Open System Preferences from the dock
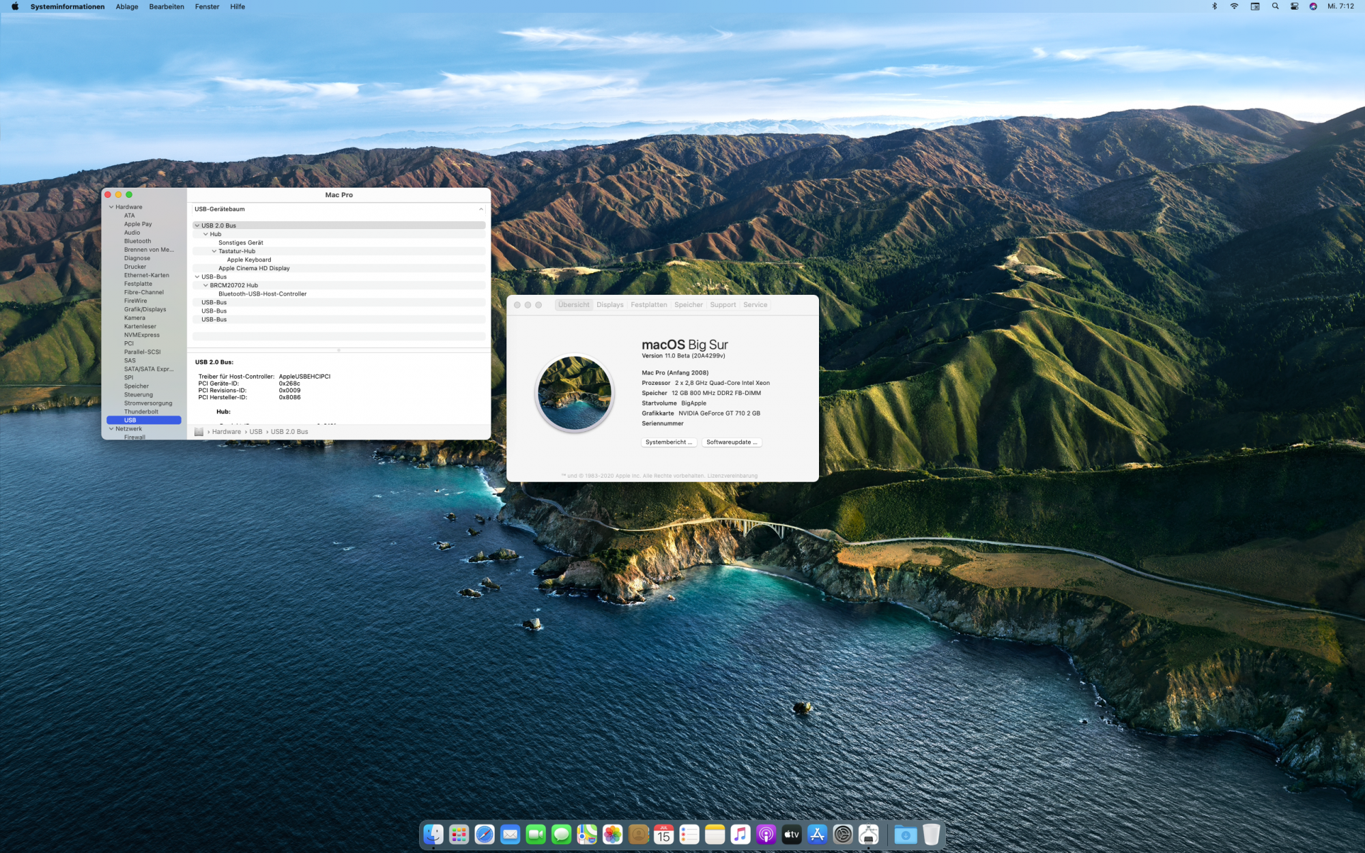This screenshot has height=853, width=1365. click(843, 834)
